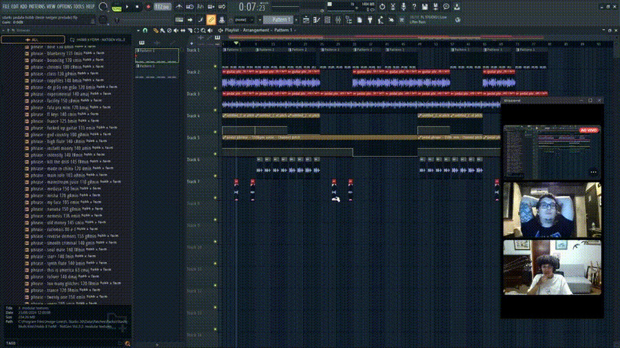Open the (none) snap selector dropdown

tap(242, 20)
